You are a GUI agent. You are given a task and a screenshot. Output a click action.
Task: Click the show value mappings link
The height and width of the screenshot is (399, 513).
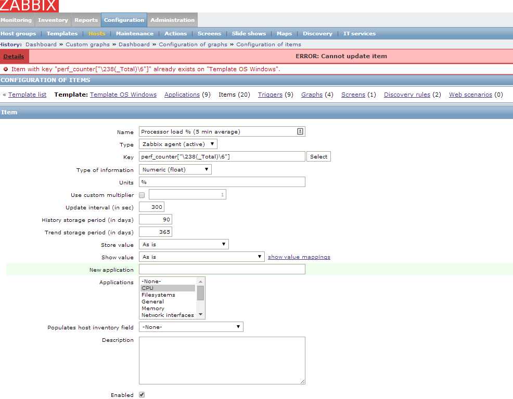coord(299,257)
